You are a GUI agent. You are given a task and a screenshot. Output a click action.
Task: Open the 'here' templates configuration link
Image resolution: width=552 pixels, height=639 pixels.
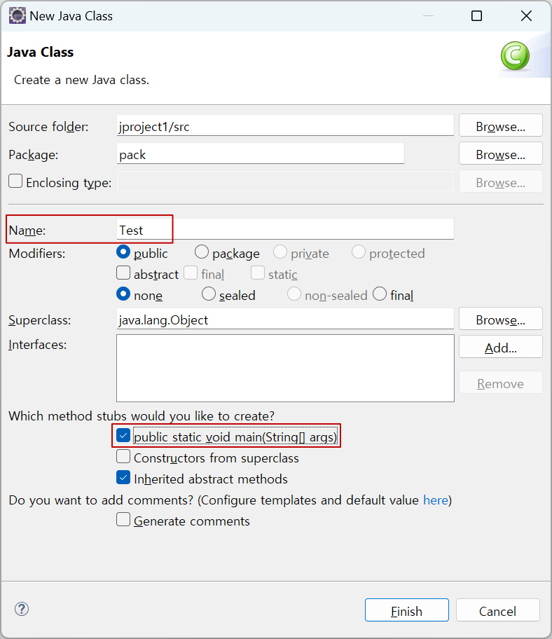point(436,500)
